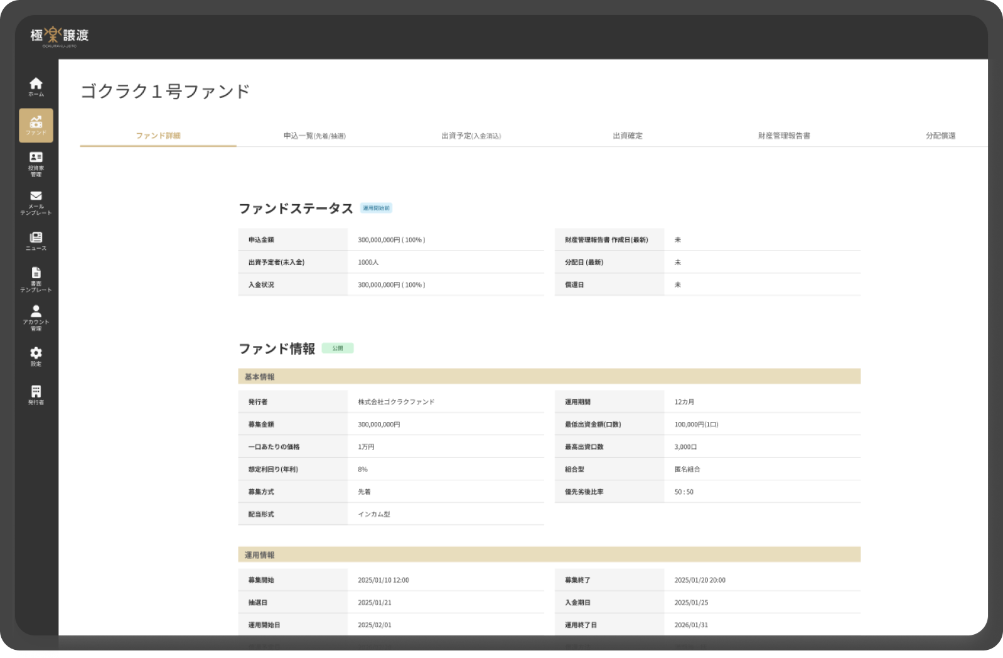Viewport: 1003px width, 658px height.
Task: Click the 先着 value for 募集方式
Action: [364, 492]
